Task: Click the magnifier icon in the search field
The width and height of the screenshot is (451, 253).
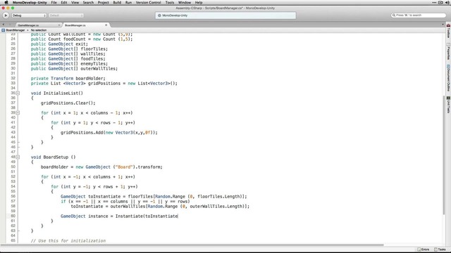Action: pos(394,15)
